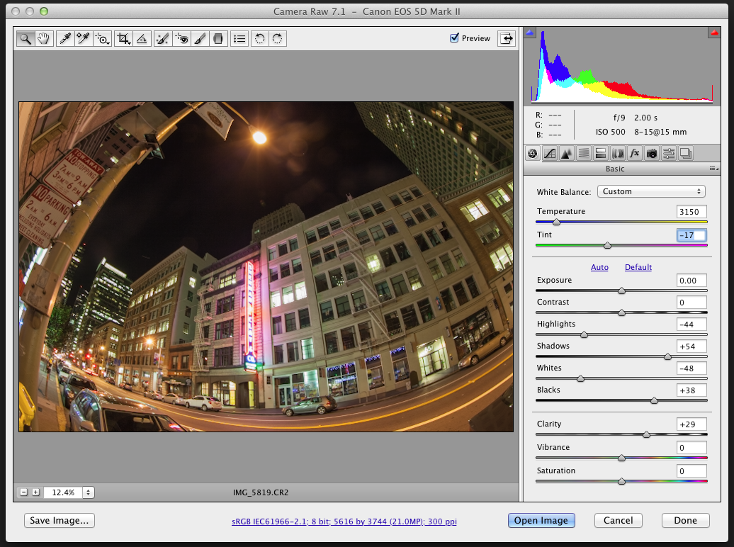734x547 pixels.
Task: Select the Crop tool
Action: pos(124,39)
